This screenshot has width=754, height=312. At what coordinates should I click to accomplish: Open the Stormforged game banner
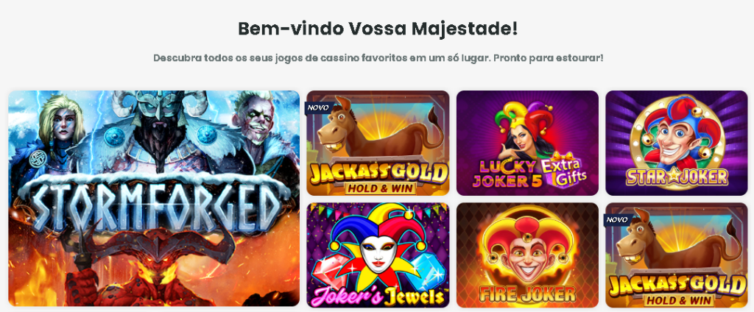(x=154, y=198)
